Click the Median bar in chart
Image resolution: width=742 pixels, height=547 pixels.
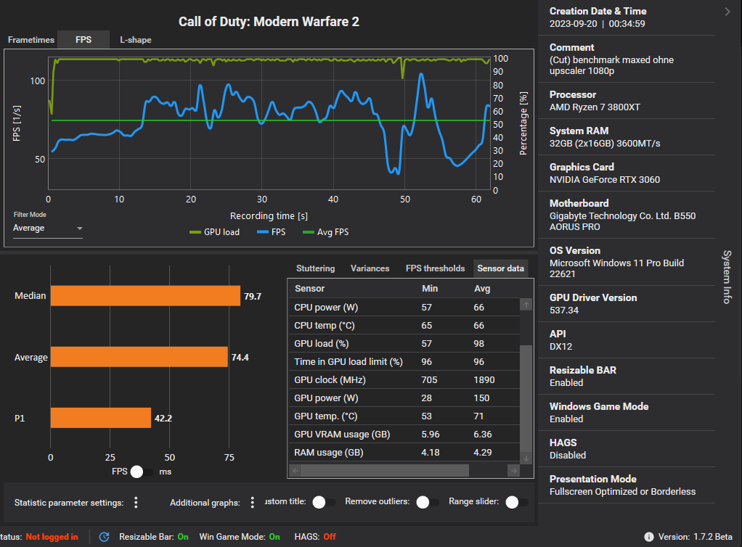click(145, 296)
